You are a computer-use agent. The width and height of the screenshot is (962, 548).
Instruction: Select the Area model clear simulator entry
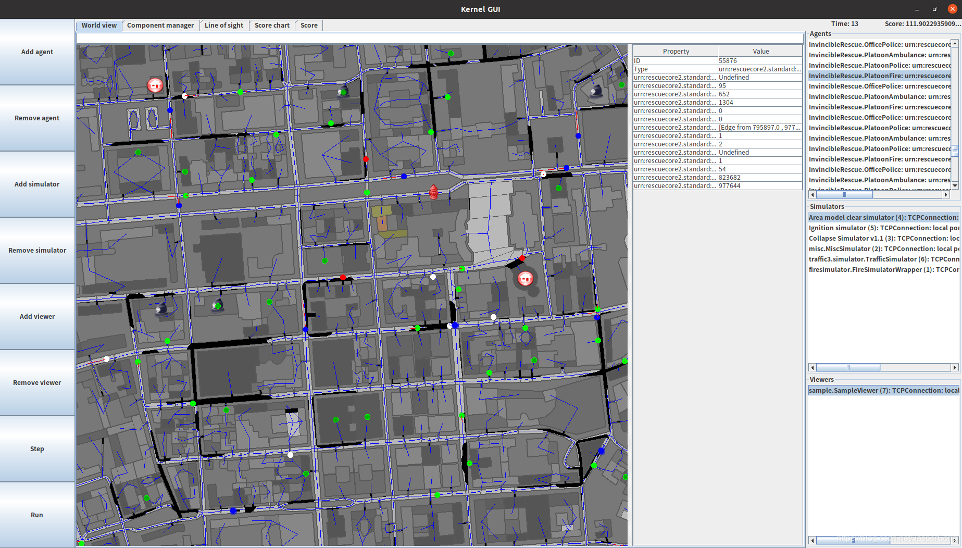click(883, 218)
